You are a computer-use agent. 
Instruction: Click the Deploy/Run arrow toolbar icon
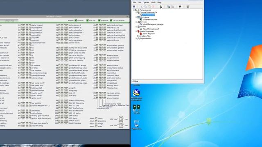coord(161,7)
